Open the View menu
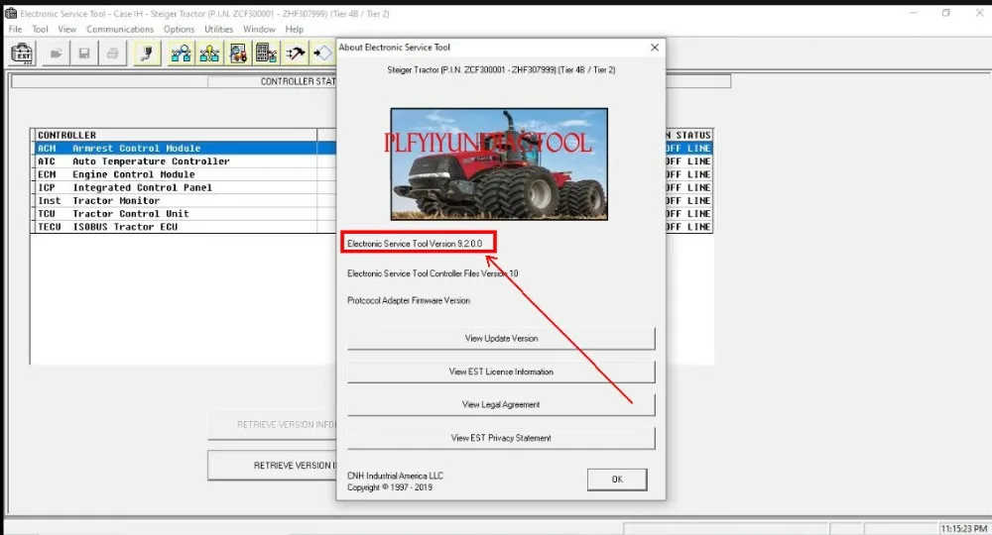The image size is (992, 535). point(67,29)
